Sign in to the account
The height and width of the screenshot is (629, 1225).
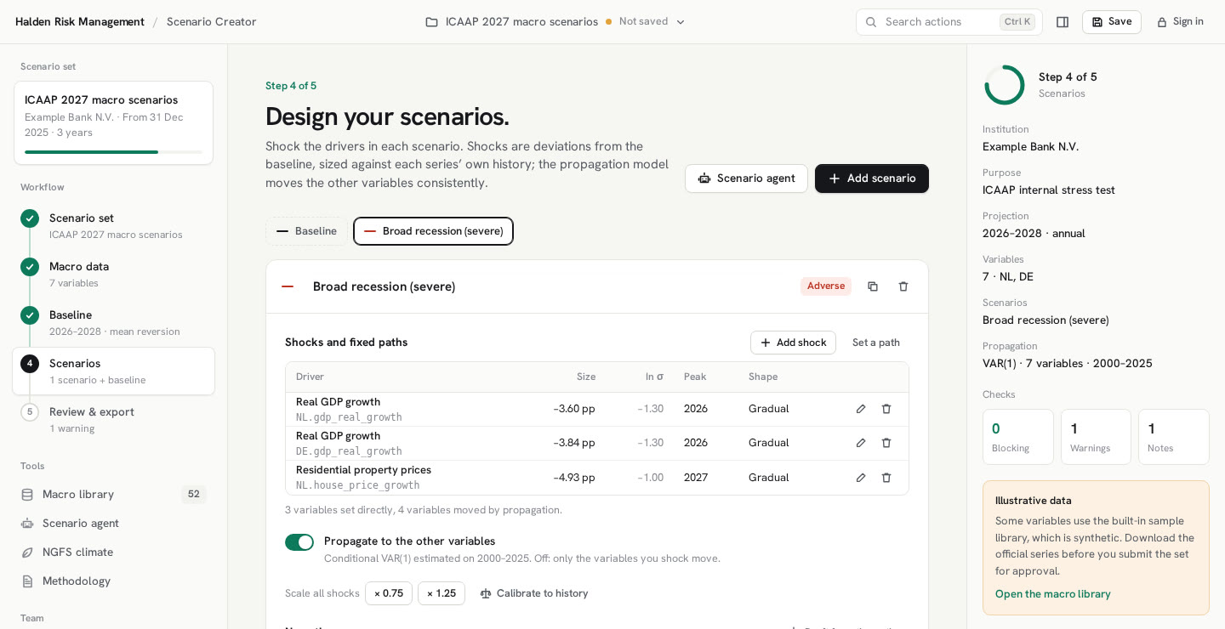(1180, 22)
